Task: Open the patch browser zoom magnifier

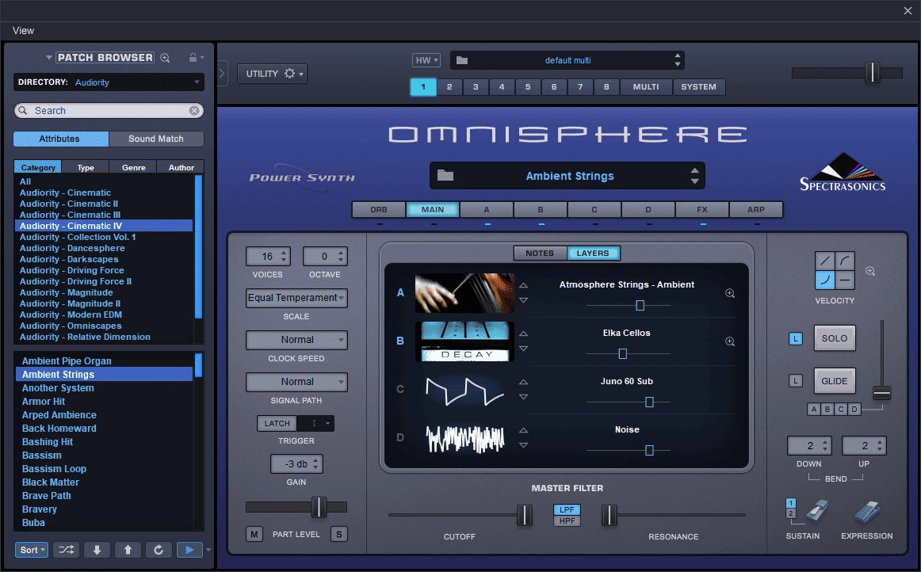Action: (165, 58)
